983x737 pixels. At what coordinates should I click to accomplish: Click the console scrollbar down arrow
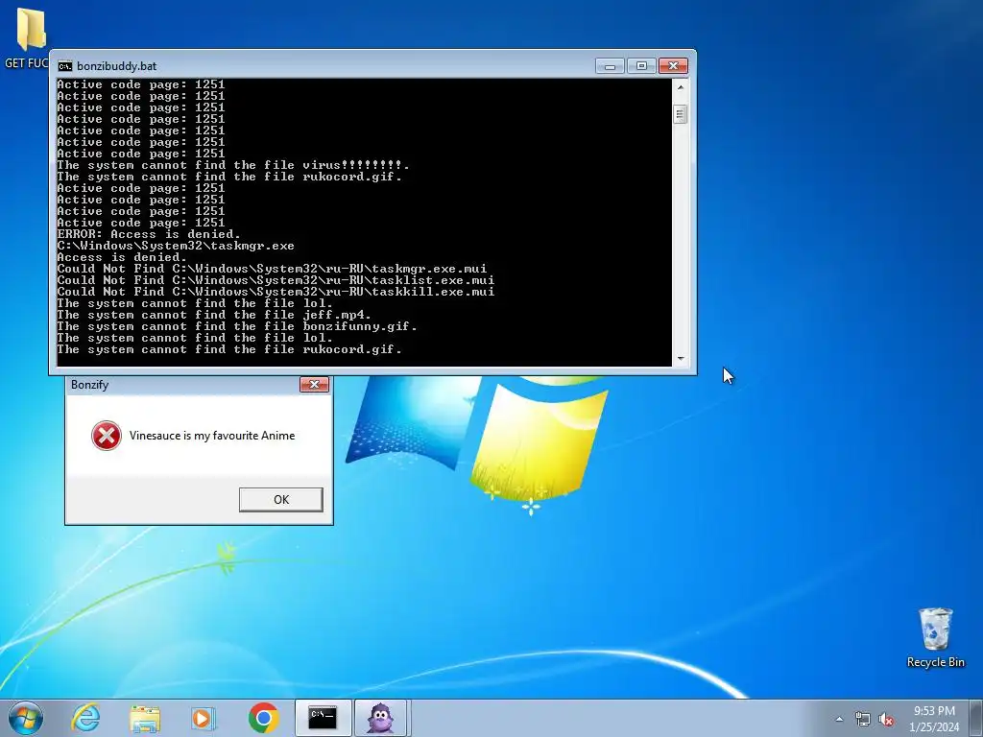[681, 359]
